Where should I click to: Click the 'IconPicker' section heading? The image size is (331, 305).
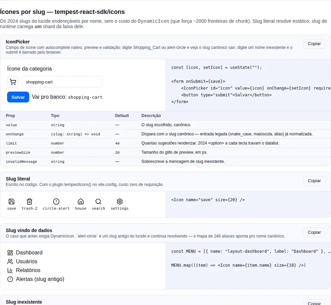point(18,42)
